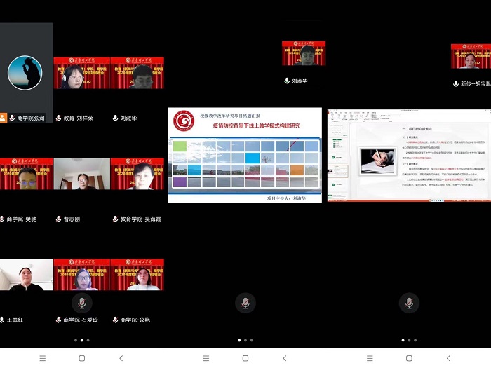Click page indicator dots in participant grid panel
The width and height of the screenshot is (491, 368).
(81, 340)
